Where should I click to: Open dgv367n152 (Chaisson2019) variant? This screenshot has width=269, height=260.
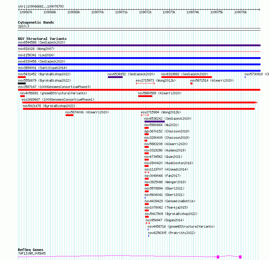(x=167, y=131)
